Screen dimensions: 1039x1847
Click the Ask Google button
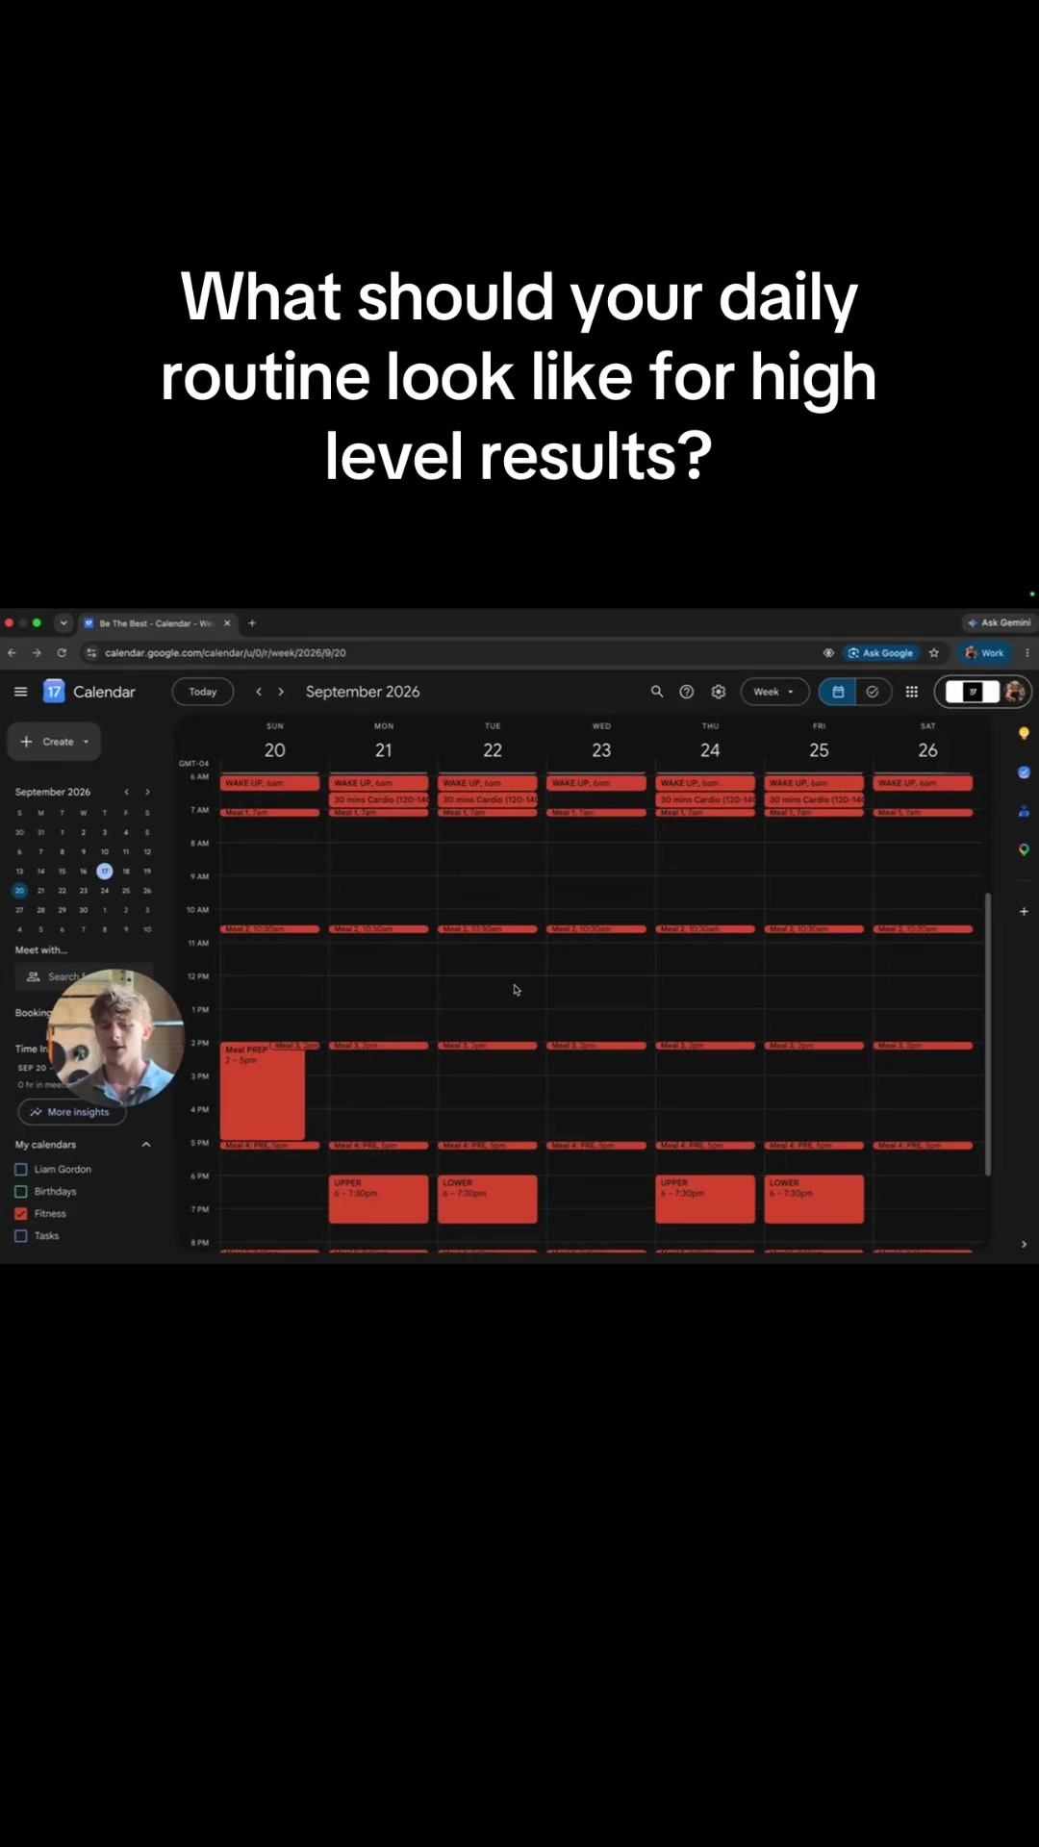coord(880,652)
